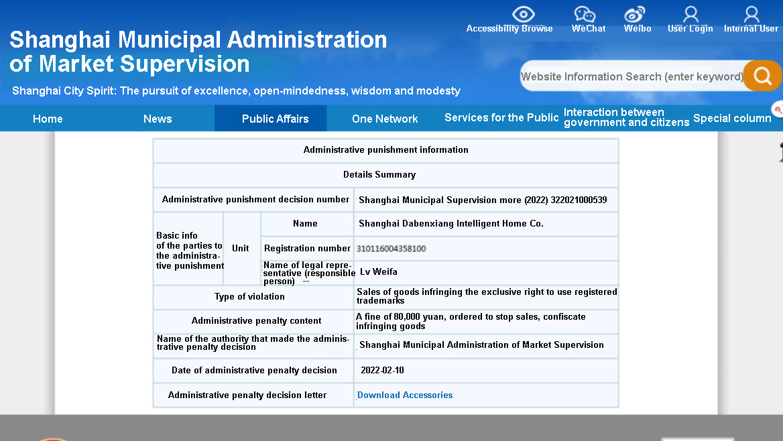Screen dimensions: 783x441
Task: Click the Administrative penalty decision letter label
Action: (247, 395)
